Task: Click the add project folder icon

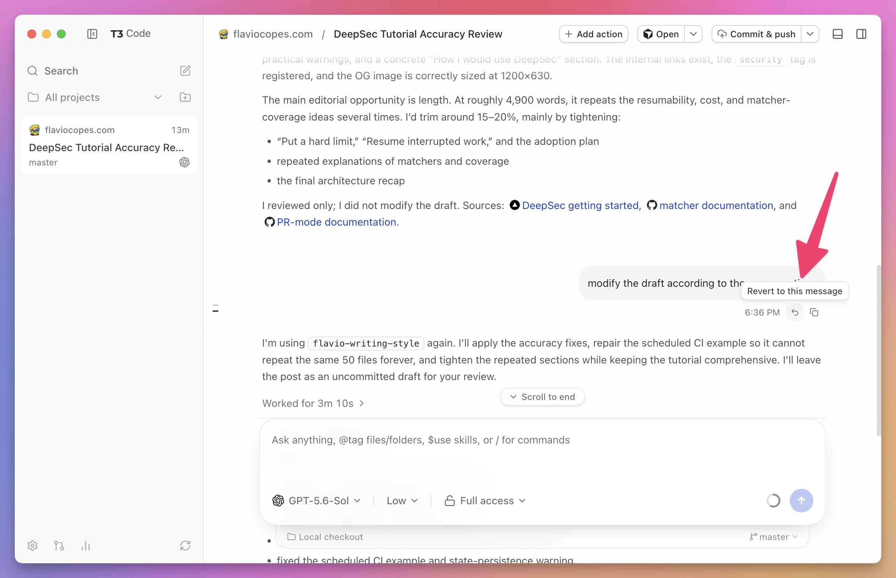Action: point(185,97)
